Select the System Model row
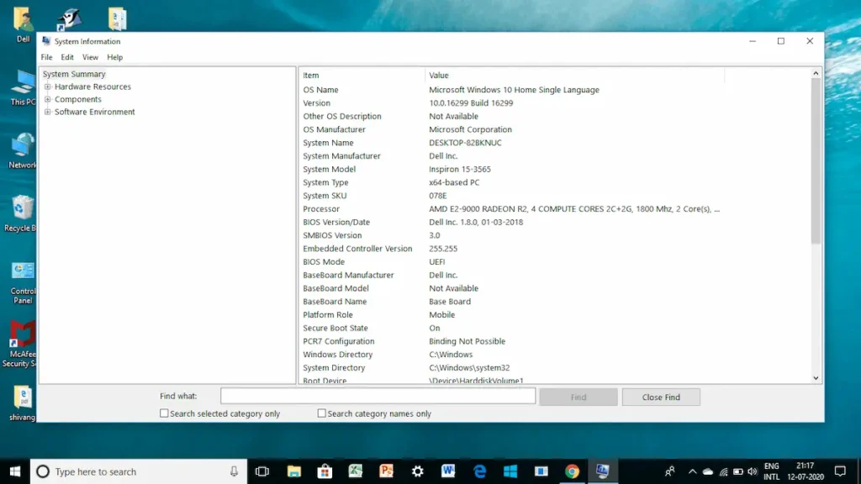 [555, 169]
